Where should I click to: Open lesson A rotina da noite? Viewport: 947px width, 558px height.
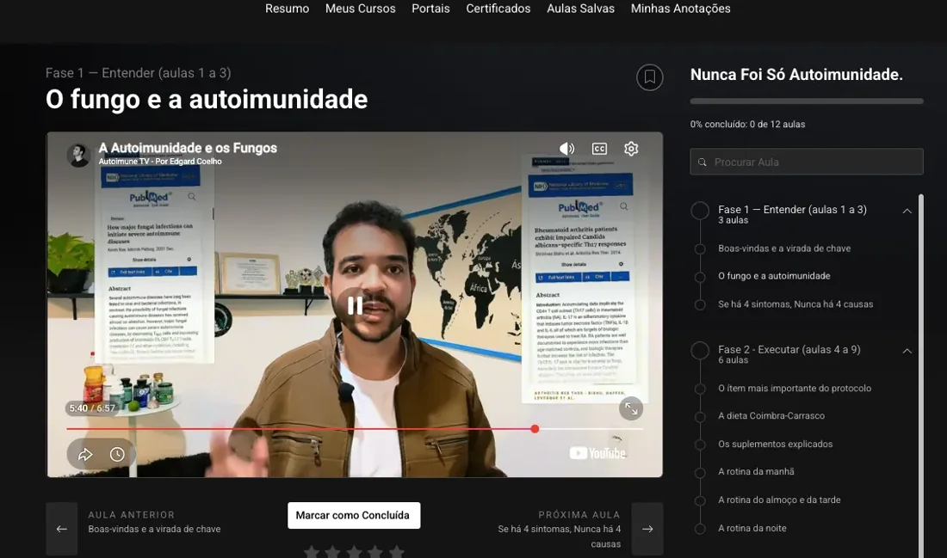point(752,529)
